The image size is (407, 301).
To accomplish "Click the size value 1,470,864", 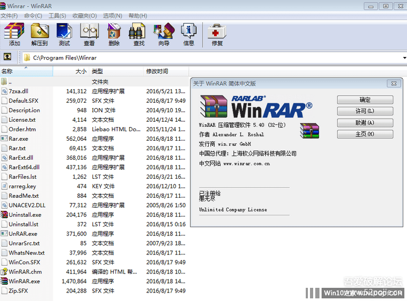I will pyautogui.click(x=74, y=281).
